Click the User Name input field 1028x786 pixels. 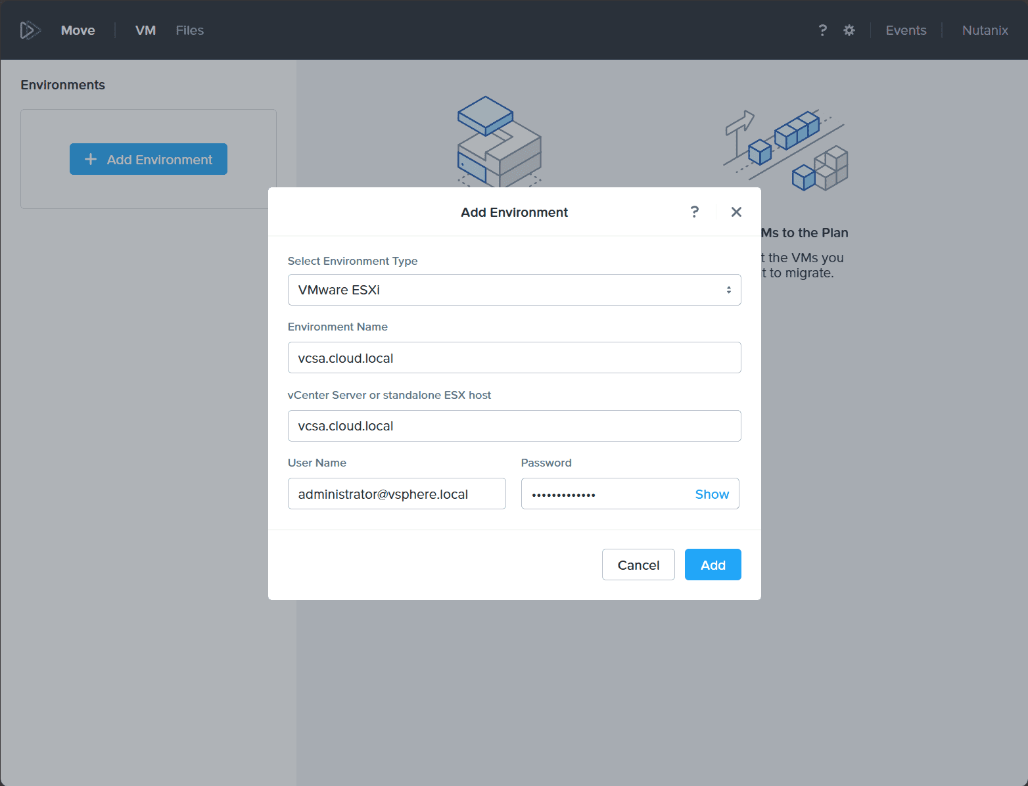397,494
